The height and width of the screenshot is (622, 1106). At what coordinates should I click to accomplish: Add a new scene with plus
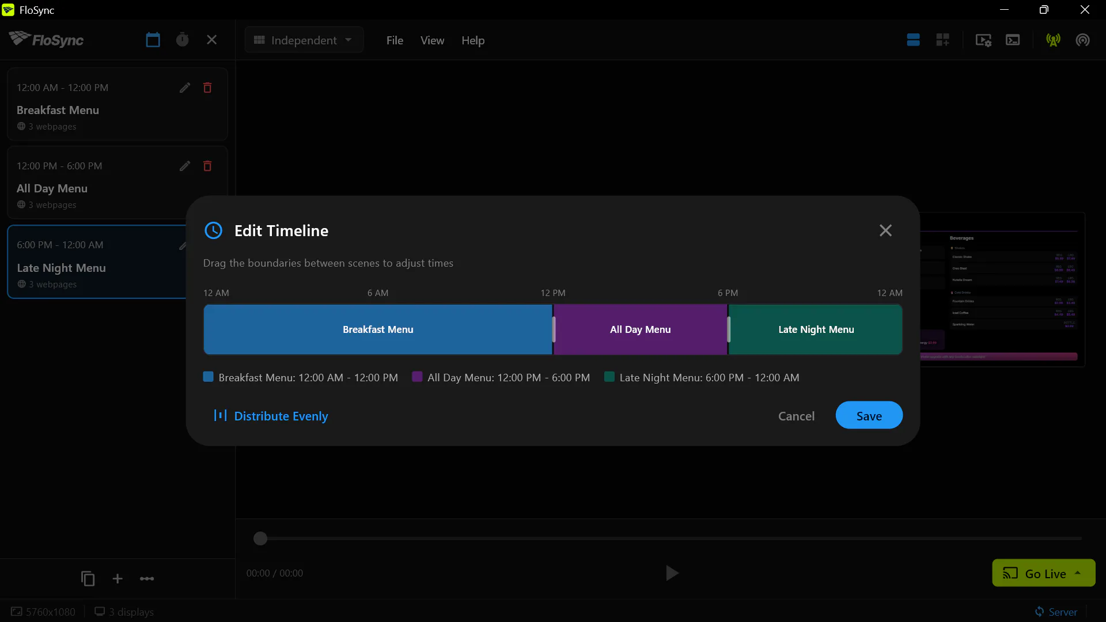click(118, 578)
